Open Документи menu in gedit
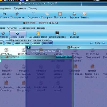The image size is (107, 107). pos(20,9)
